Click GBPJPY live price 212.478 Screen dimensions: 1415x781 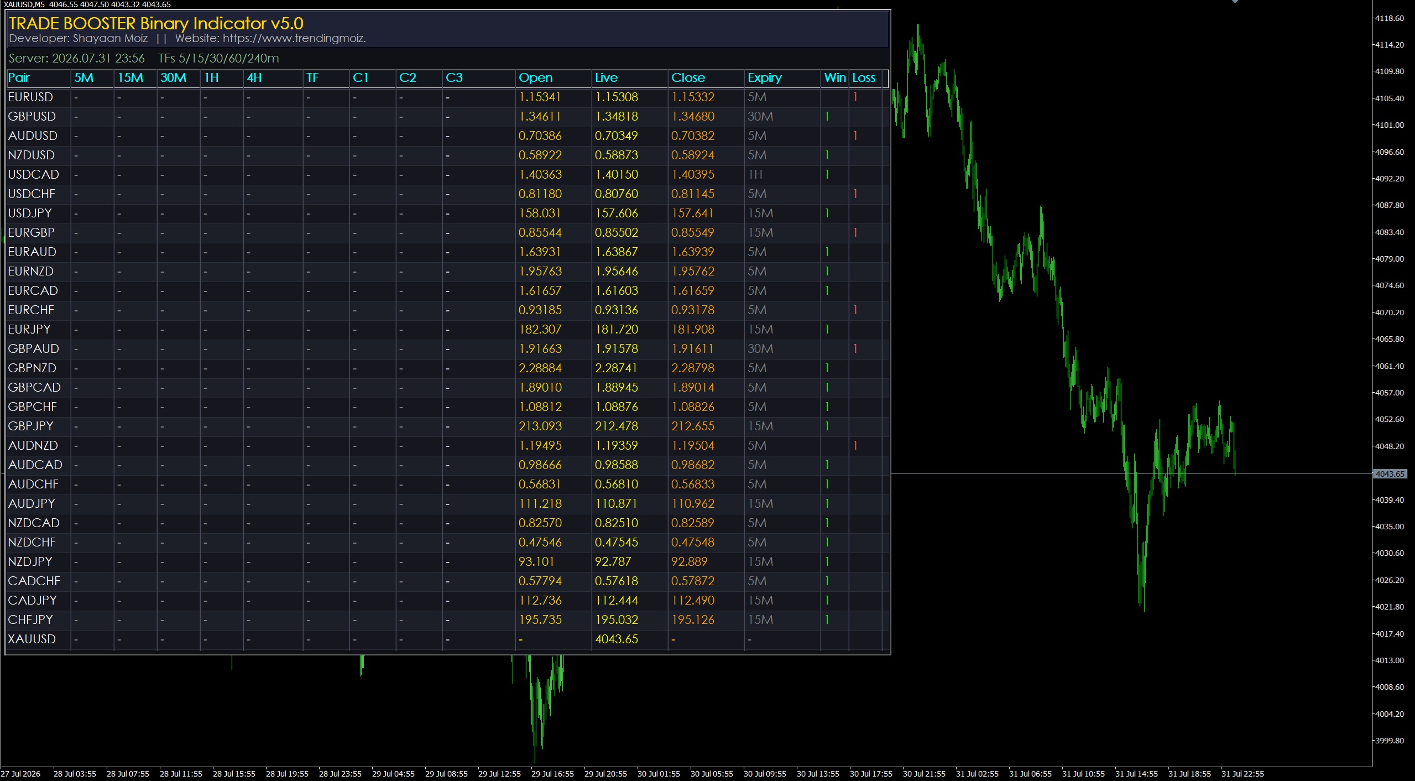(x=617, y=426)
